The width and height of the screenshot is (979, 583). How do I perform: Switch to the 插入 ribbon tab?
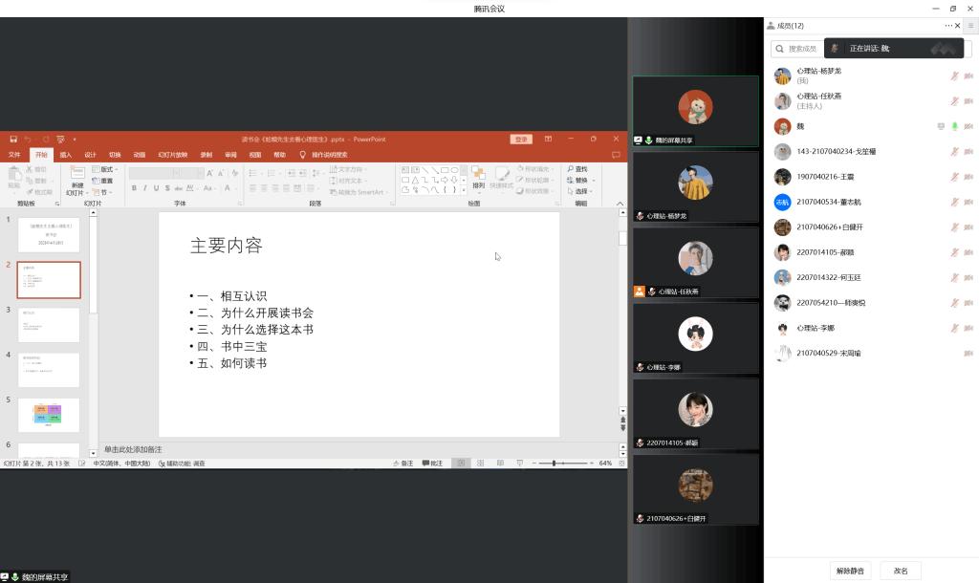pyautogui.click(x=65, y=154)
